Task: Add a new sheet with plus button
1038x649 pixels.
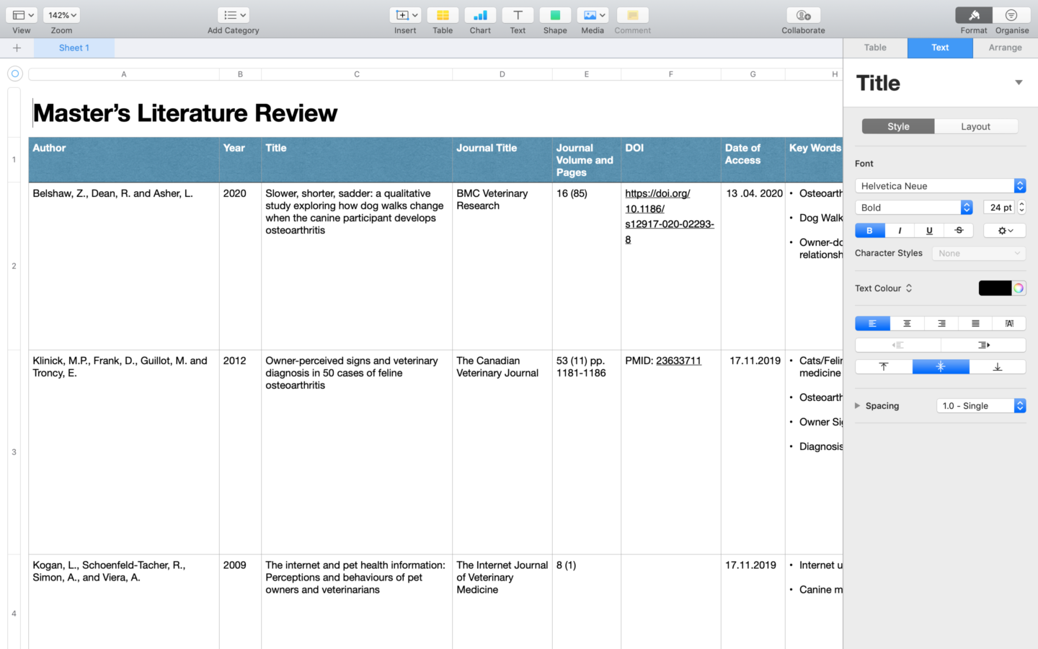Action: tap(17, 48)
